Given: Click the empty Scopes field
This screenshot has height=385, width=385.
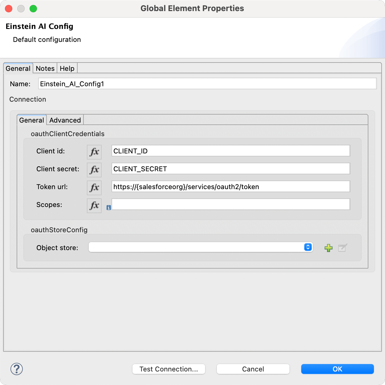Looking at the screenshot, I should click(231, 205).
